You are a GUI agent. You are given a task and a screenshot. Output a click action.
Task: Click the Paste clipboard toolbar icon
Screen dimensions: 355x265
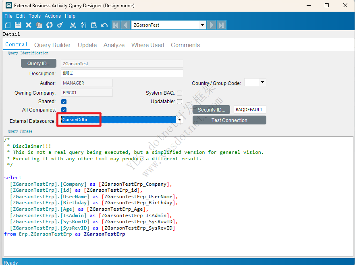tap(94, 25)
